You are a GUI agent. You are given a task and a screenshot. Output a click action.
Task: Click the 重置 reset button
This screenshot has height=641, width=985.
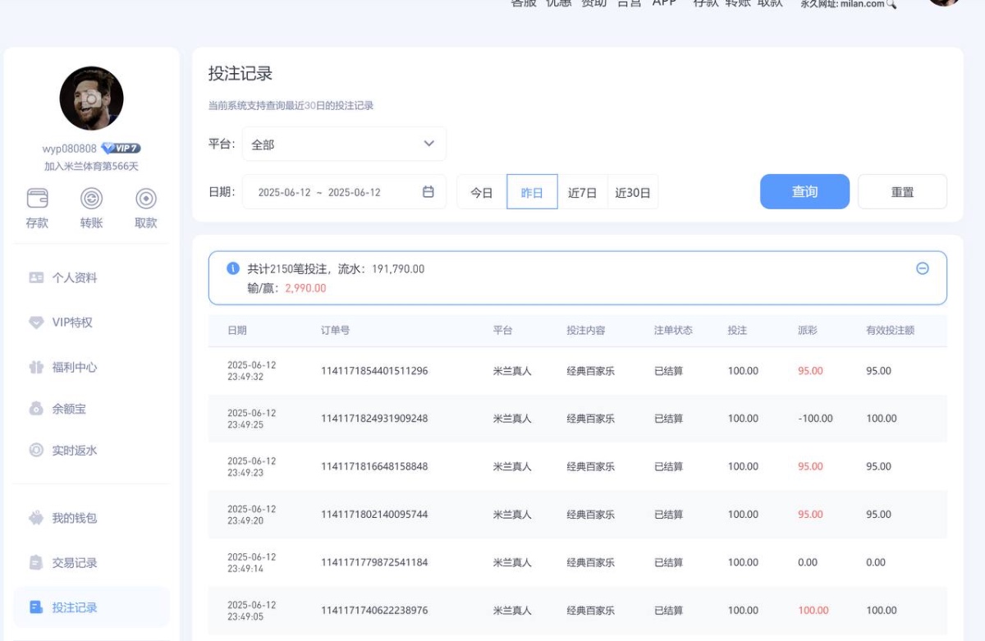(x=903, y=191)
